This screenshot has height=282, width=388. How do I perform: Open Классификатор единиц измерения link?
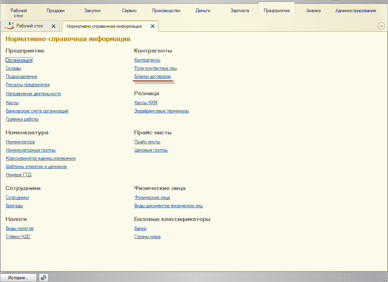point(41,158)
